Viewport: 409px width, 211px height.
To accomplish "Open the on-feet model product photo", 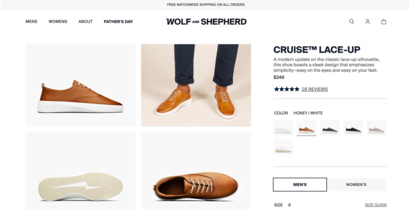I will click(x=196, y=85).
